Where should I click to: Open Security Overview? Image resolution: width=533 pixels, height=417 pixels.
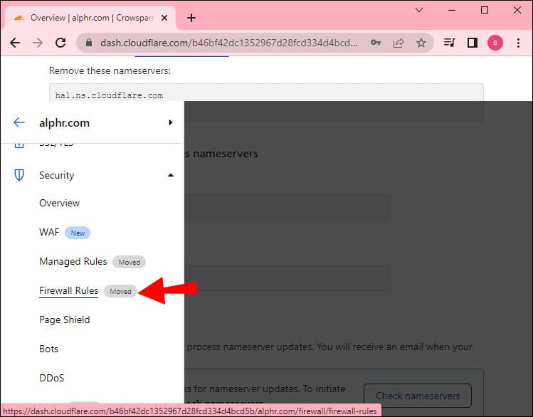click(x=60, y=204)
